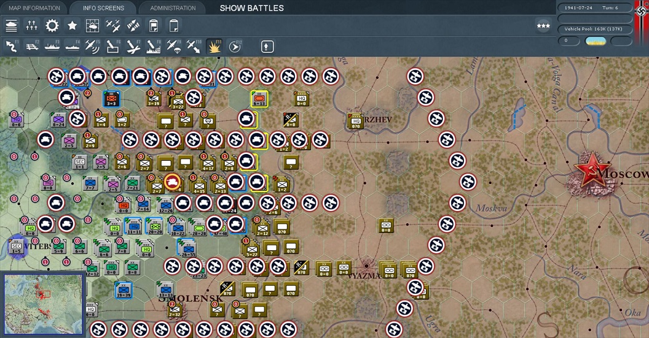The width and height of the screenshot is (649, 338).
Task: Click the Smolensk city label
Action: [191, 299]
